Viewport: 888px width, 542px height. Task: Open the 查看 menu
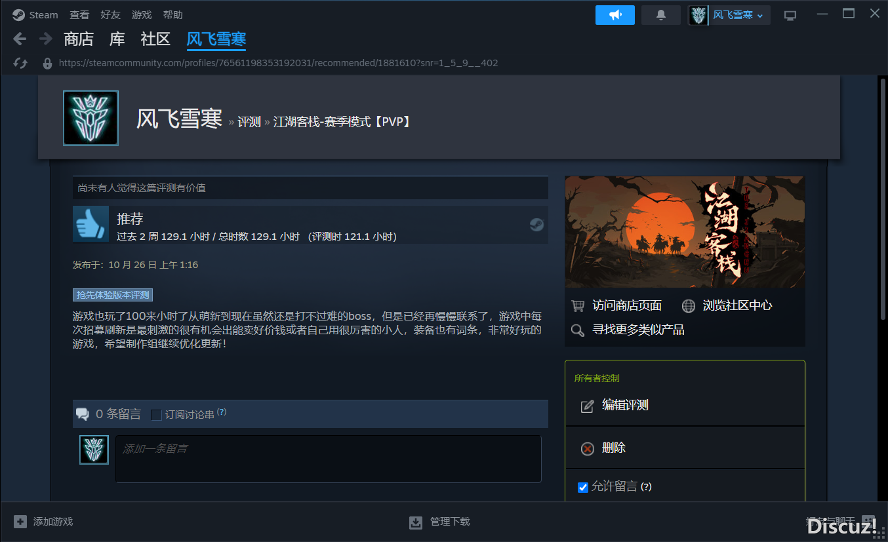[79, 14]
